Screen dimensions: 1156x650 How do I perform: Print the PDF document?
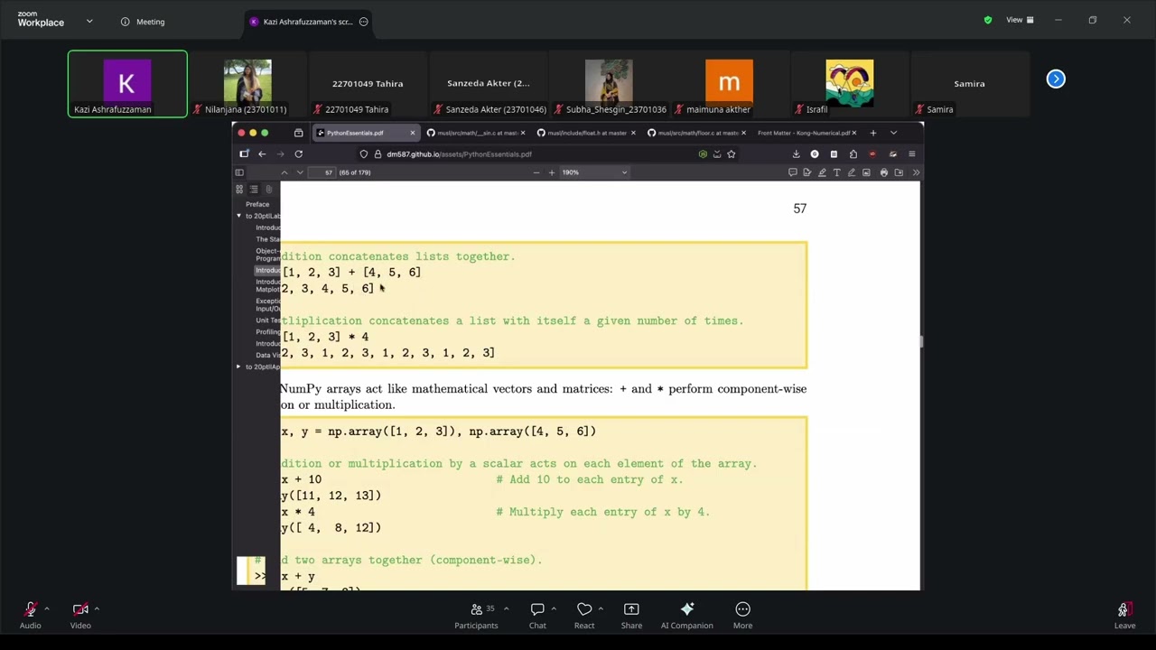(883, 172)
